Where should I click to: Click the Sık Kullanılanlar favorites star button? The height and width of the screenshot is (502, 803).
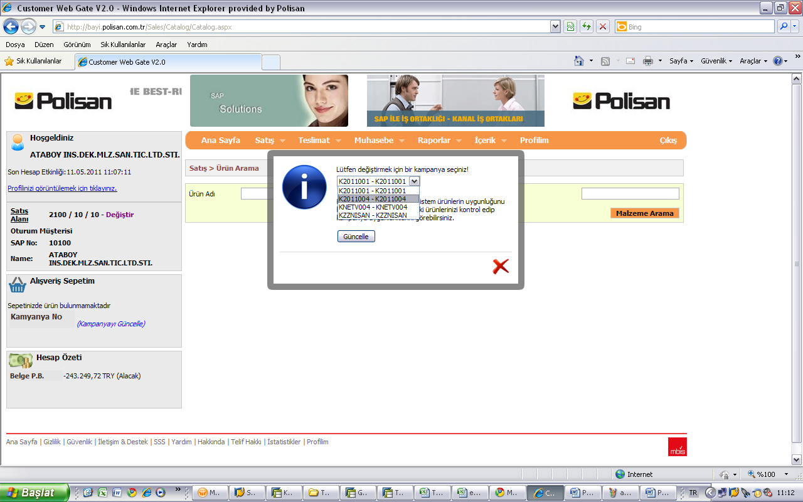point(33,61)
